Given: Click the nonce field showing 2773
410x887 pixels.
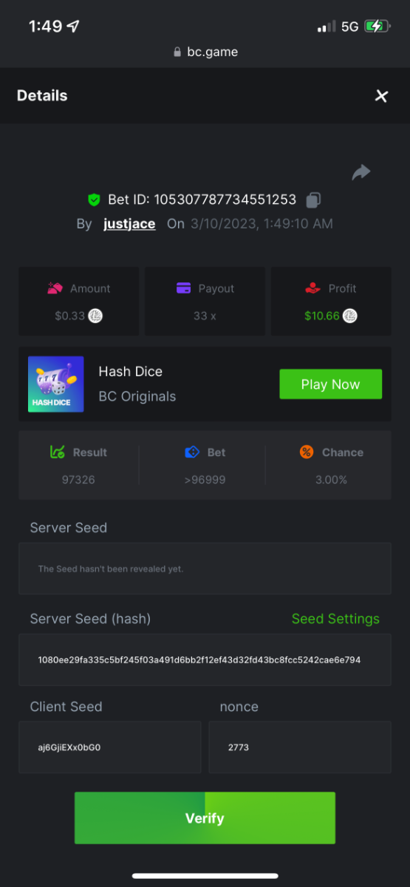Looking at the screenshot, I should [x=300, y=747].
